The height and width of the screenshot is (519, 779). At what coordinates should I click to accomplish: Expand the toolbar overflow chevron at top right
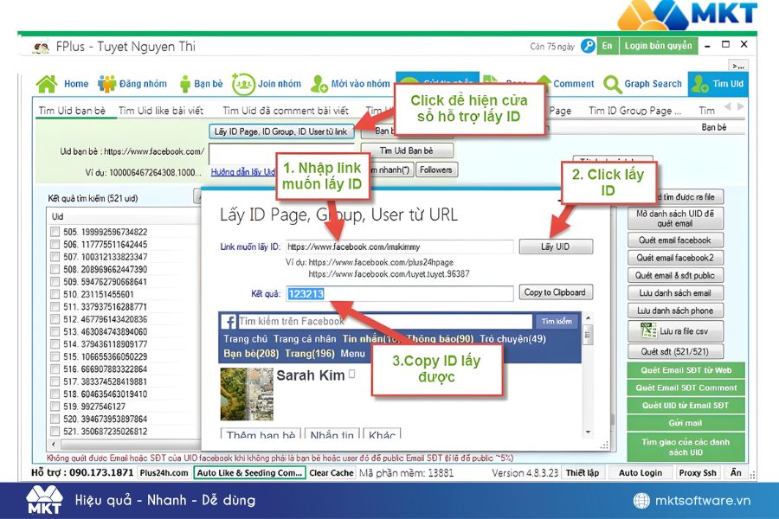click(737, 66)
